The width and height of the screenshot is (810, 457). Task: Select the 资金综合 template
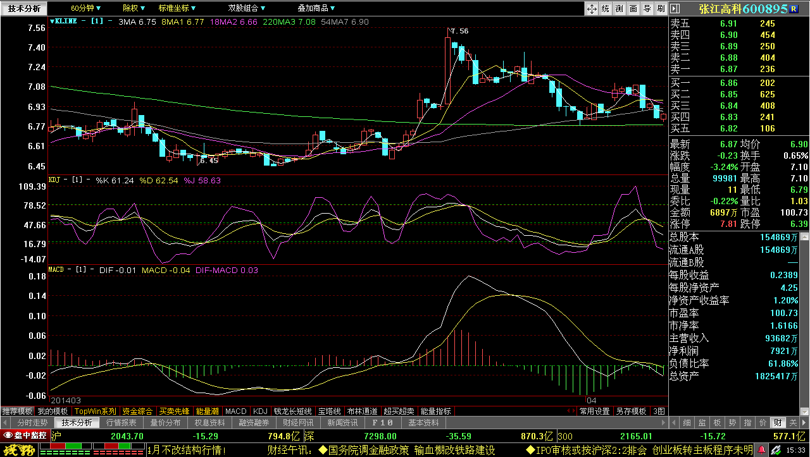click(137, 411)
